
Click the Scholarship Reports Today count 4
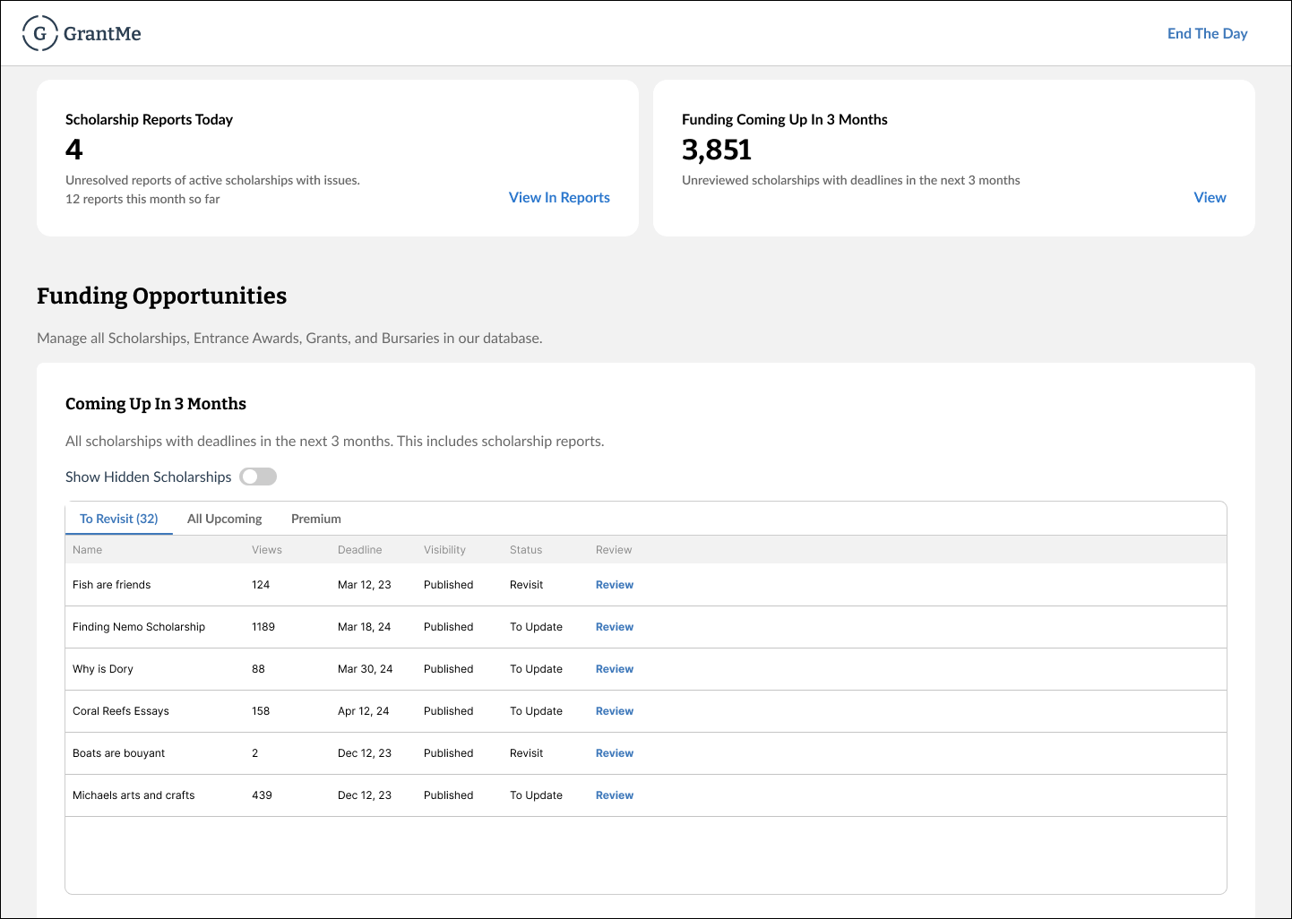[x=74, y=149]
